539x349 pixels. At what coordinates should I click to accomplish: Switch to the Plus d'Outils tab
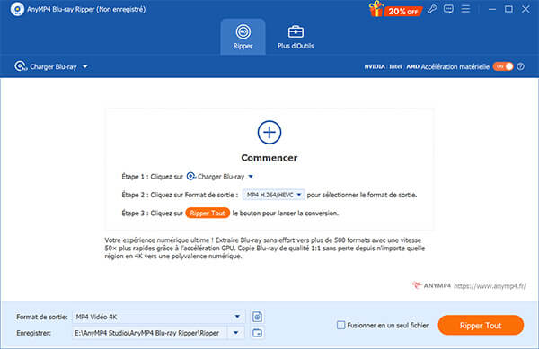(x=296, y=37)
